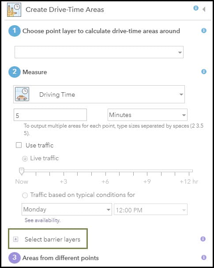Viewport: 214px width, 268px height.
Task: Click the Driving Time car icon
Action: point(22,94)
